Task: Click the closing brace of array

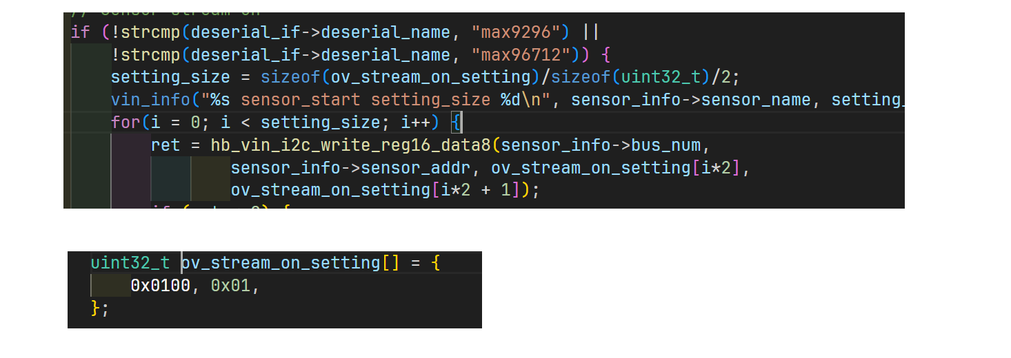Action: click(95, 308)
